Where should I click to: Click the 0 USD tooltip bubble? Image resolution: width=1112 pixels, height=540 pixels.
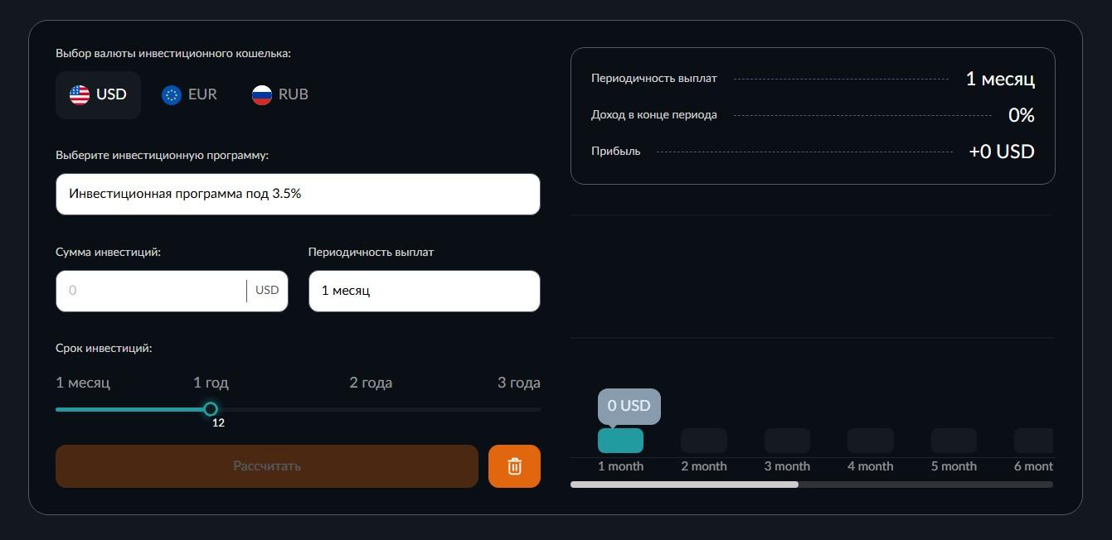629,406
